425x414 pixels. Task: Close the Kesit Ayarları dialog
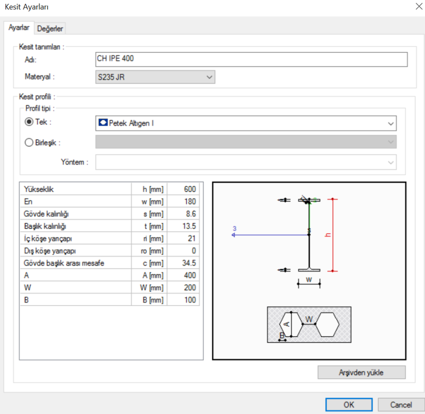(x=419, y=7)
